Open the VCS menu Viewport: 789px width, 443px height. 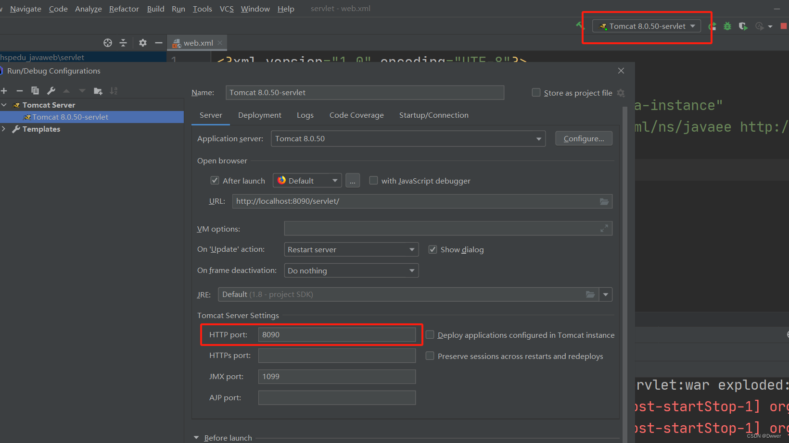click(x=227, y=9)
